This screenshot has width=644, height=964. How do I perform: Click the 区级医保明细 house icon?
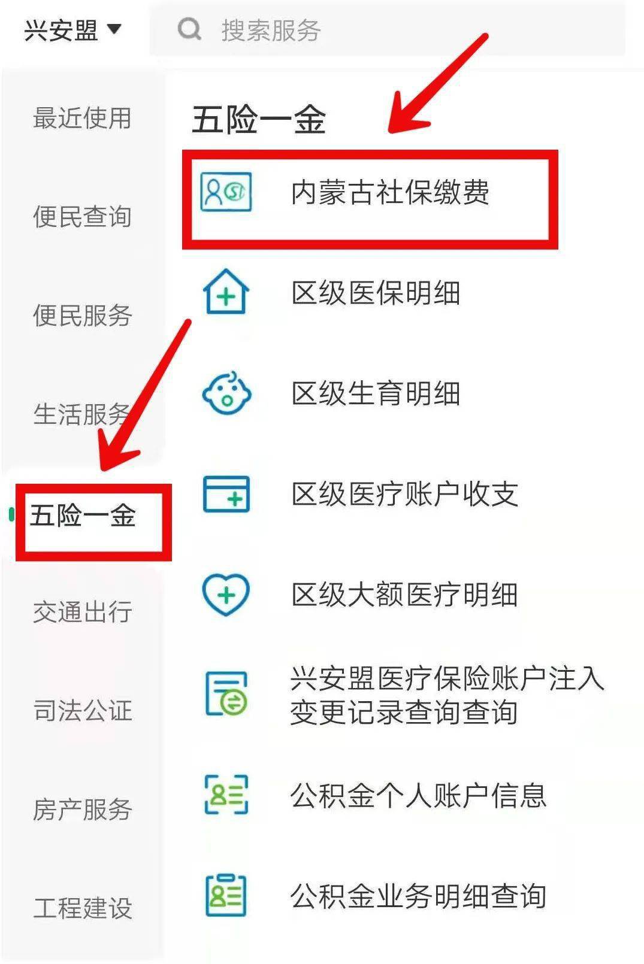coord(226,292)
